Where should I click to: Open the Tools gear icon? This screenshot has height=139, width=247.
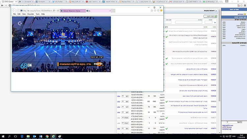click(x=158, y=11)
